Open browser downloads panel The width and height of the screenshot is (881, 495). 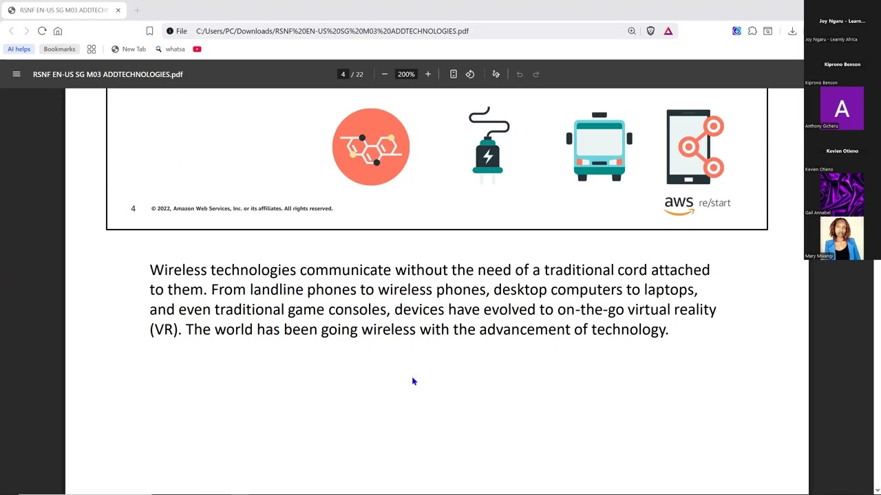coord(792,31)
